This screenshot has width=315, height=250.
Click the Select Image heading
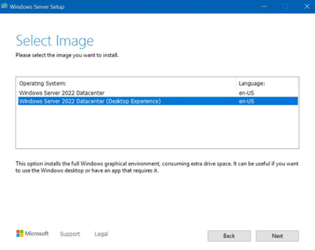54,41
